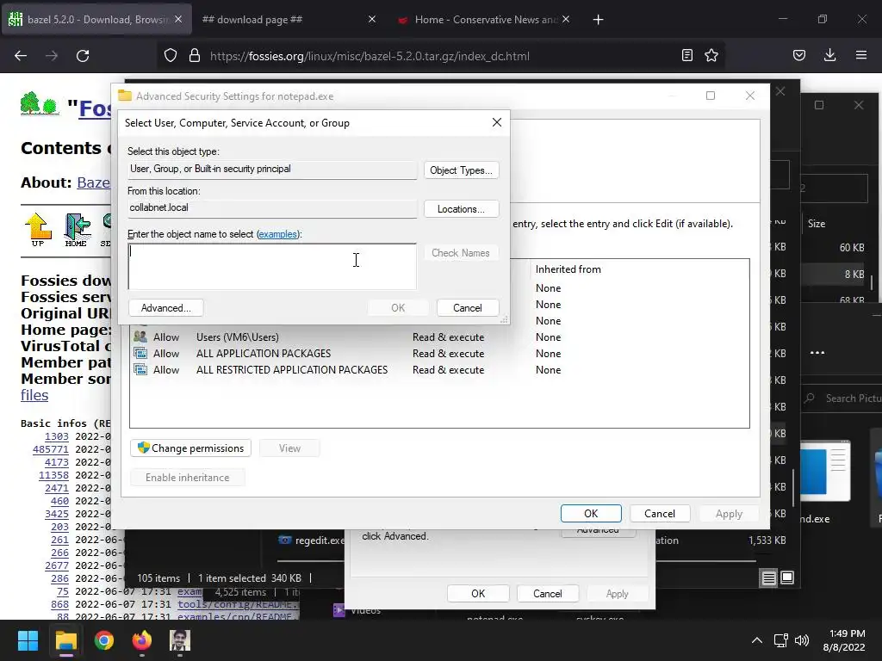Screen dimensions: 882x661
Task: Cancel the Select User dialog
Action: [x=468, y=308]
